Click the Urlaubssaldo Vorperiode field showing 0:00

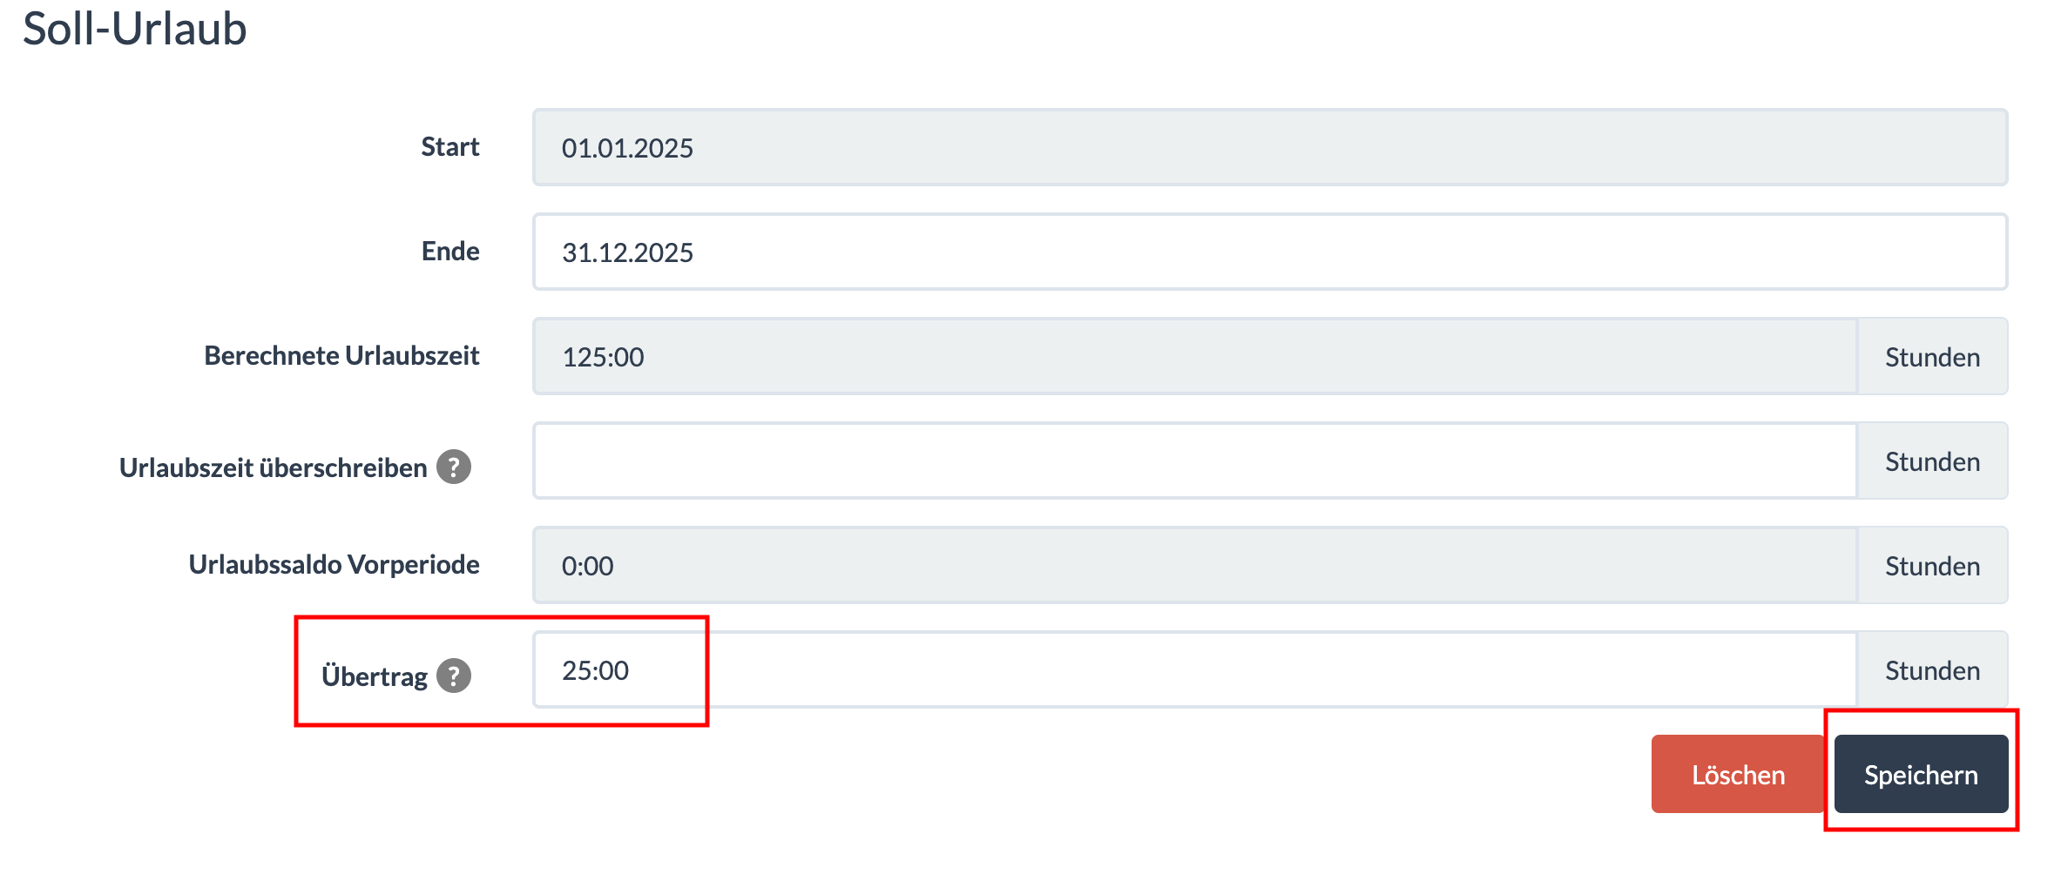click(1195, 565)
